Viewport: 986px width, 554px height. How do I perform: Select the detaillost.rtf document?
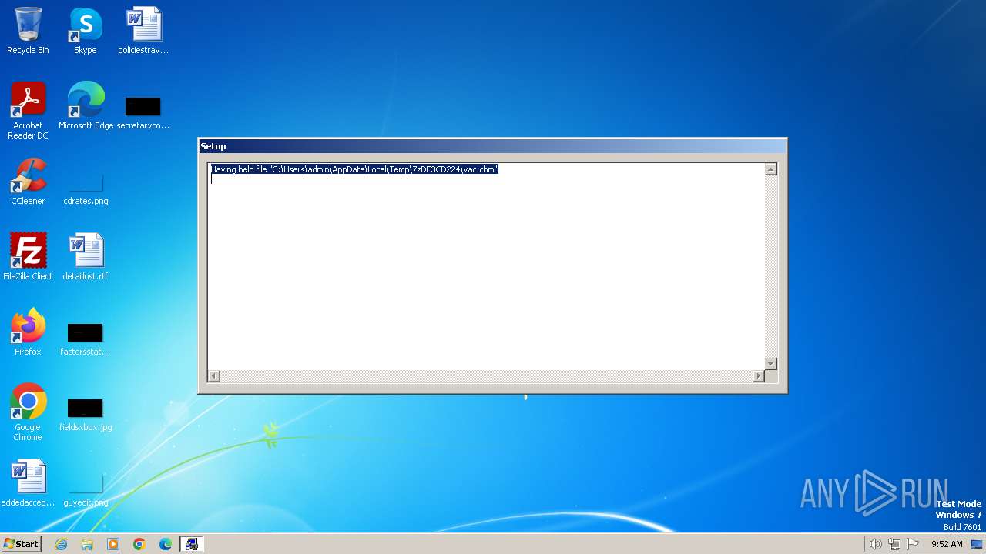coord(86,257)
